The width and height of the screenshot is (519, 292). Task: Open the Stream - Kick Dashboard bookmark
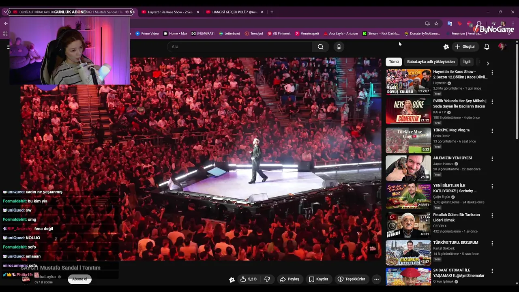pos(381,34)
